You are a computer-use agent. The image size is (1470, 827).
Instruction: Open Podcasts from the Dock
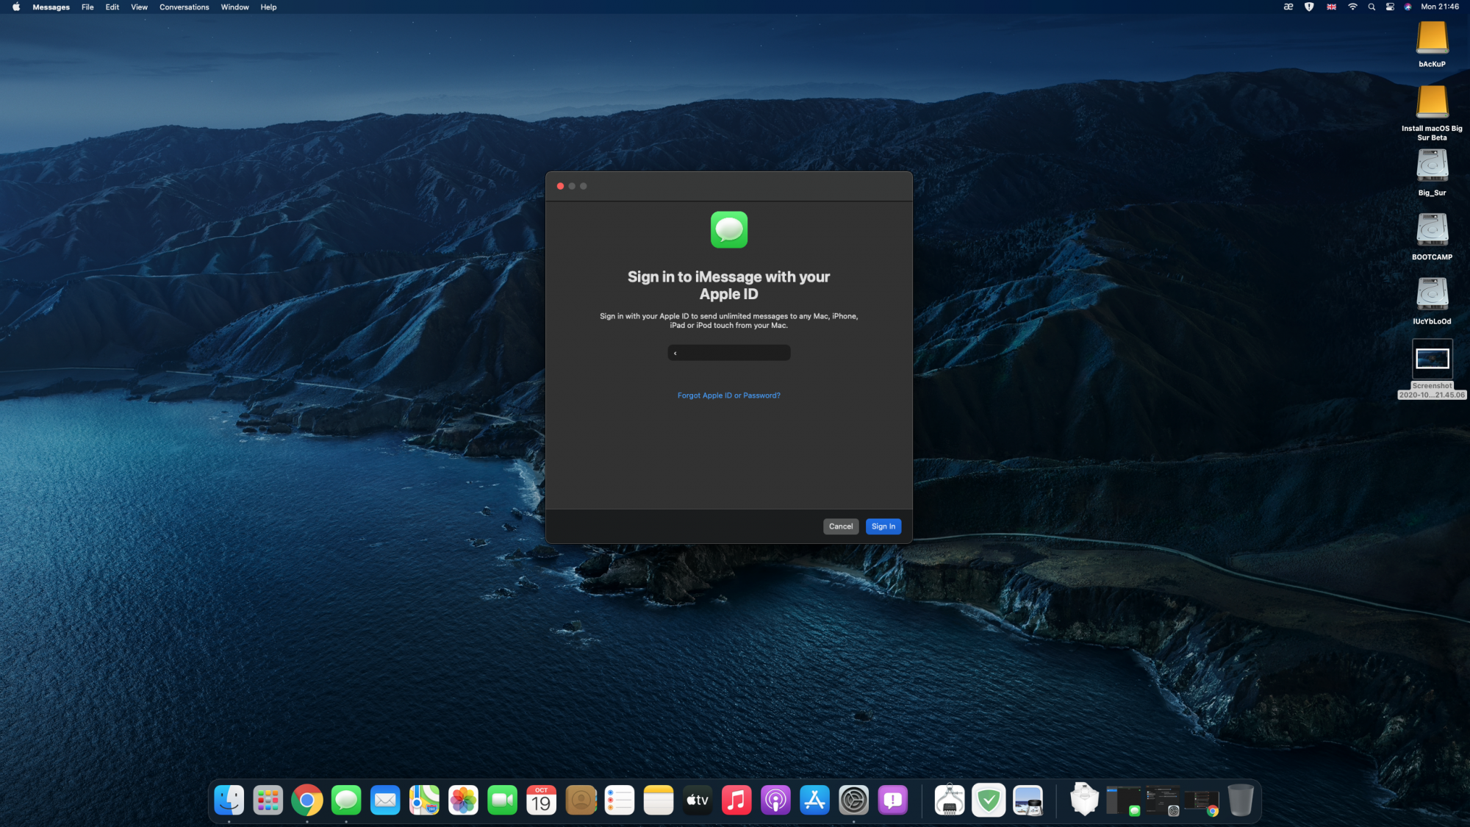(x=775, y=800)
